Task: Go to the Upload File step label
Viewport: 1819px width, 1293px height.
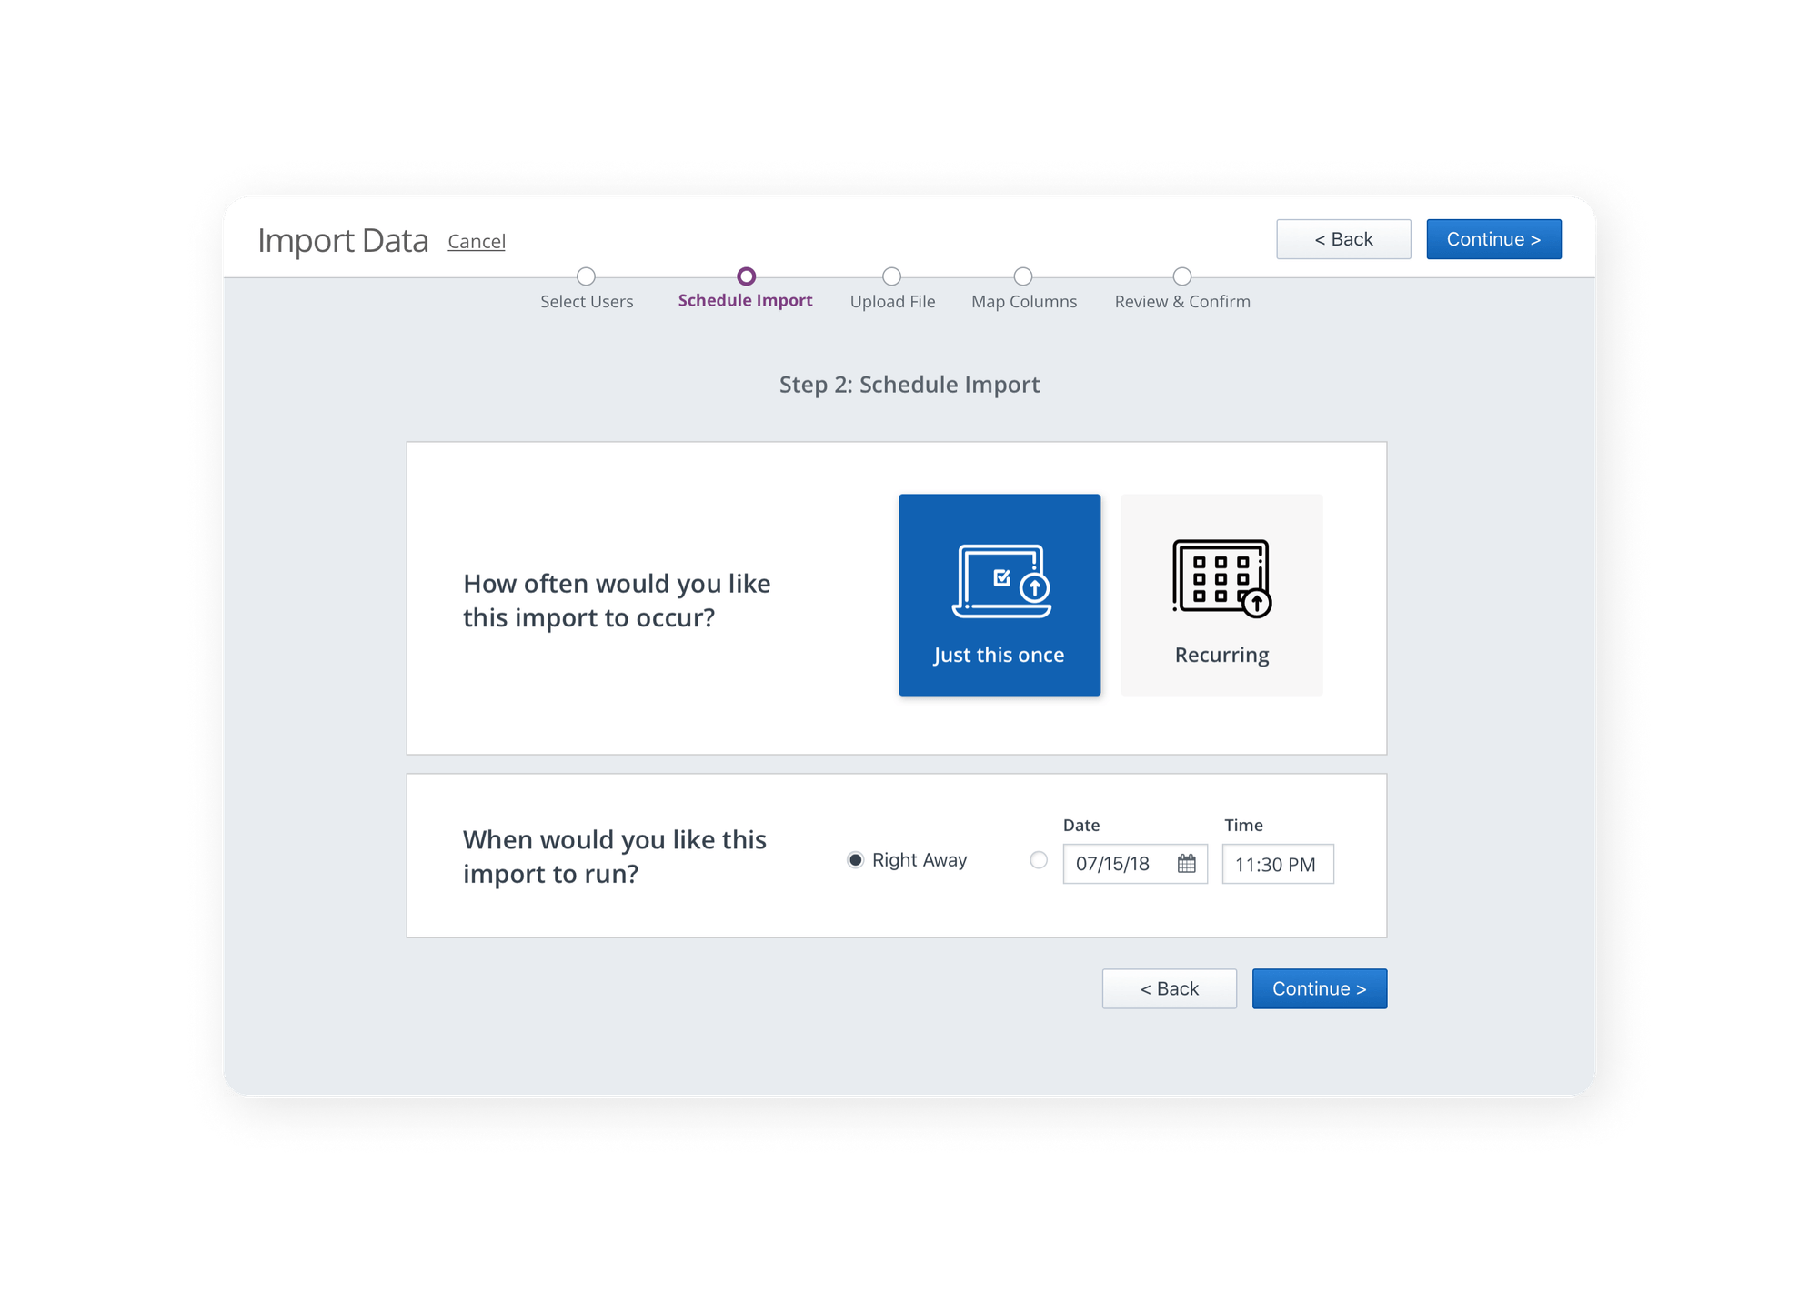Action: (x=892, y=302)
